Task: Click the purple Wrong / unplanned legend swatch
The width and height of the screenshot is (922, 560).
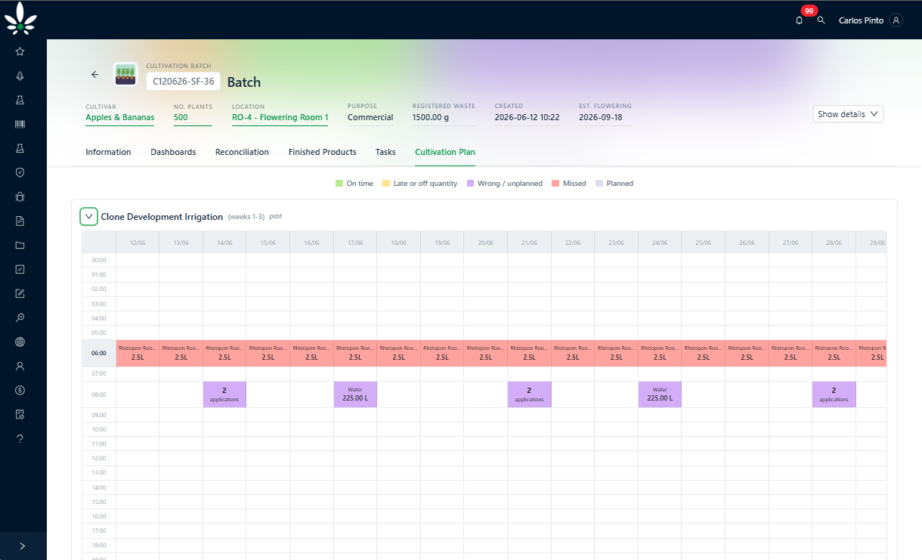Action: tap(471, 184)
